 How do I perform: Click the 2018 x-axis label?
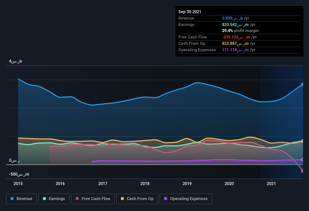click(145, 183)
